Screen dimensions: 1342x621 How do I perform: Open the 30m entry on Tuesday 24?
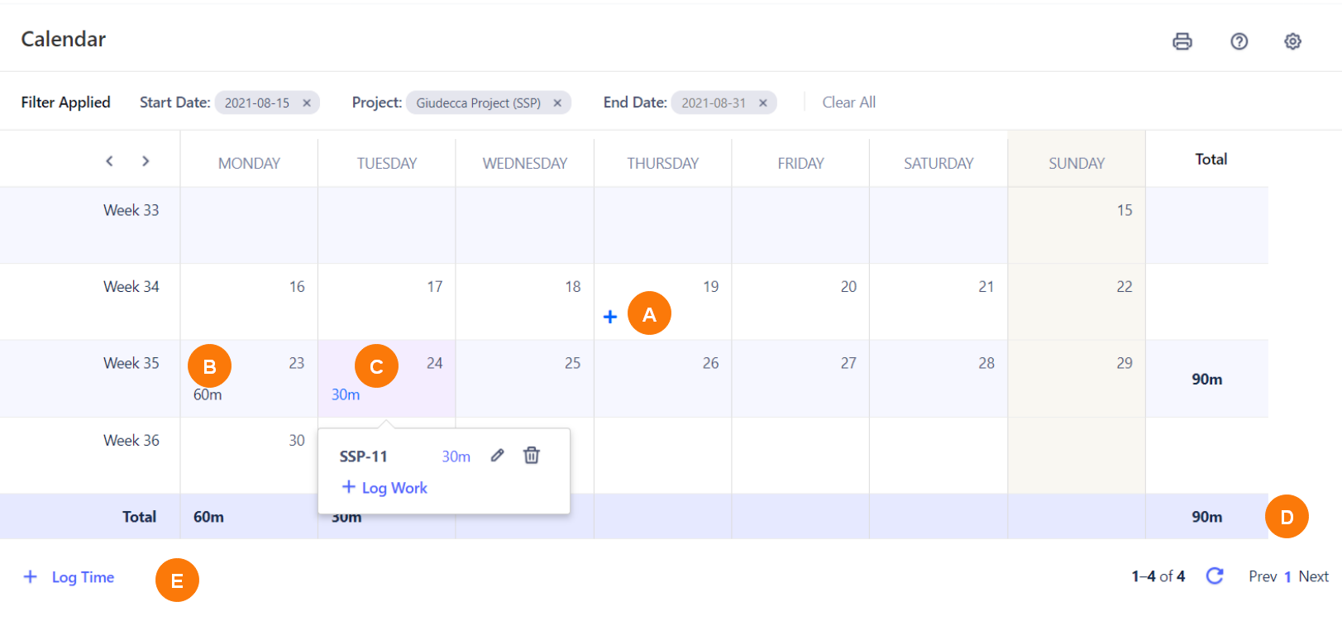tap(346, 395)
